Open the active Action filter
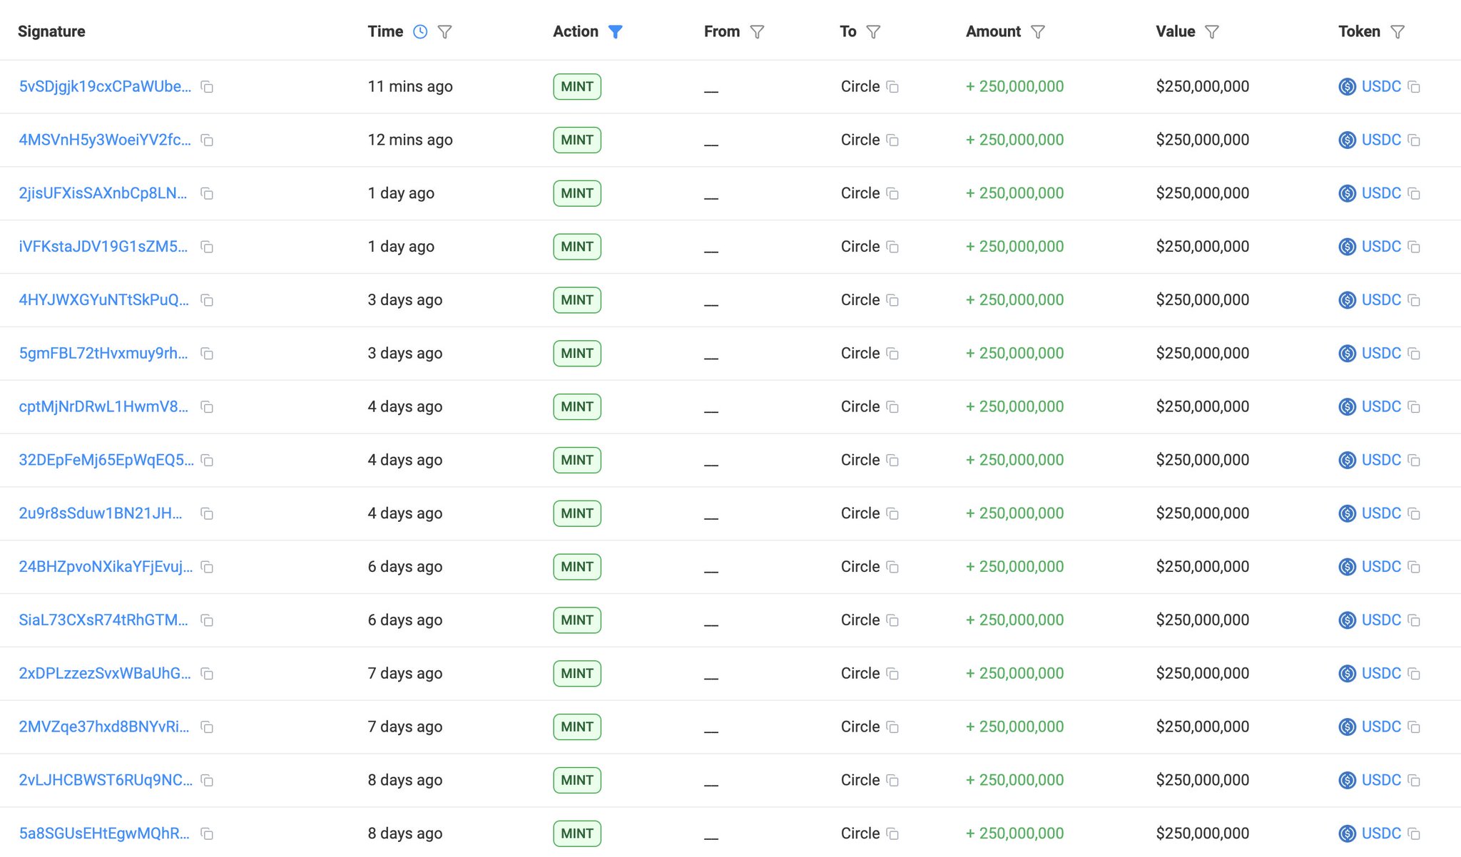Viewport: 1461px width, 857px height. (x=615, y=31)
